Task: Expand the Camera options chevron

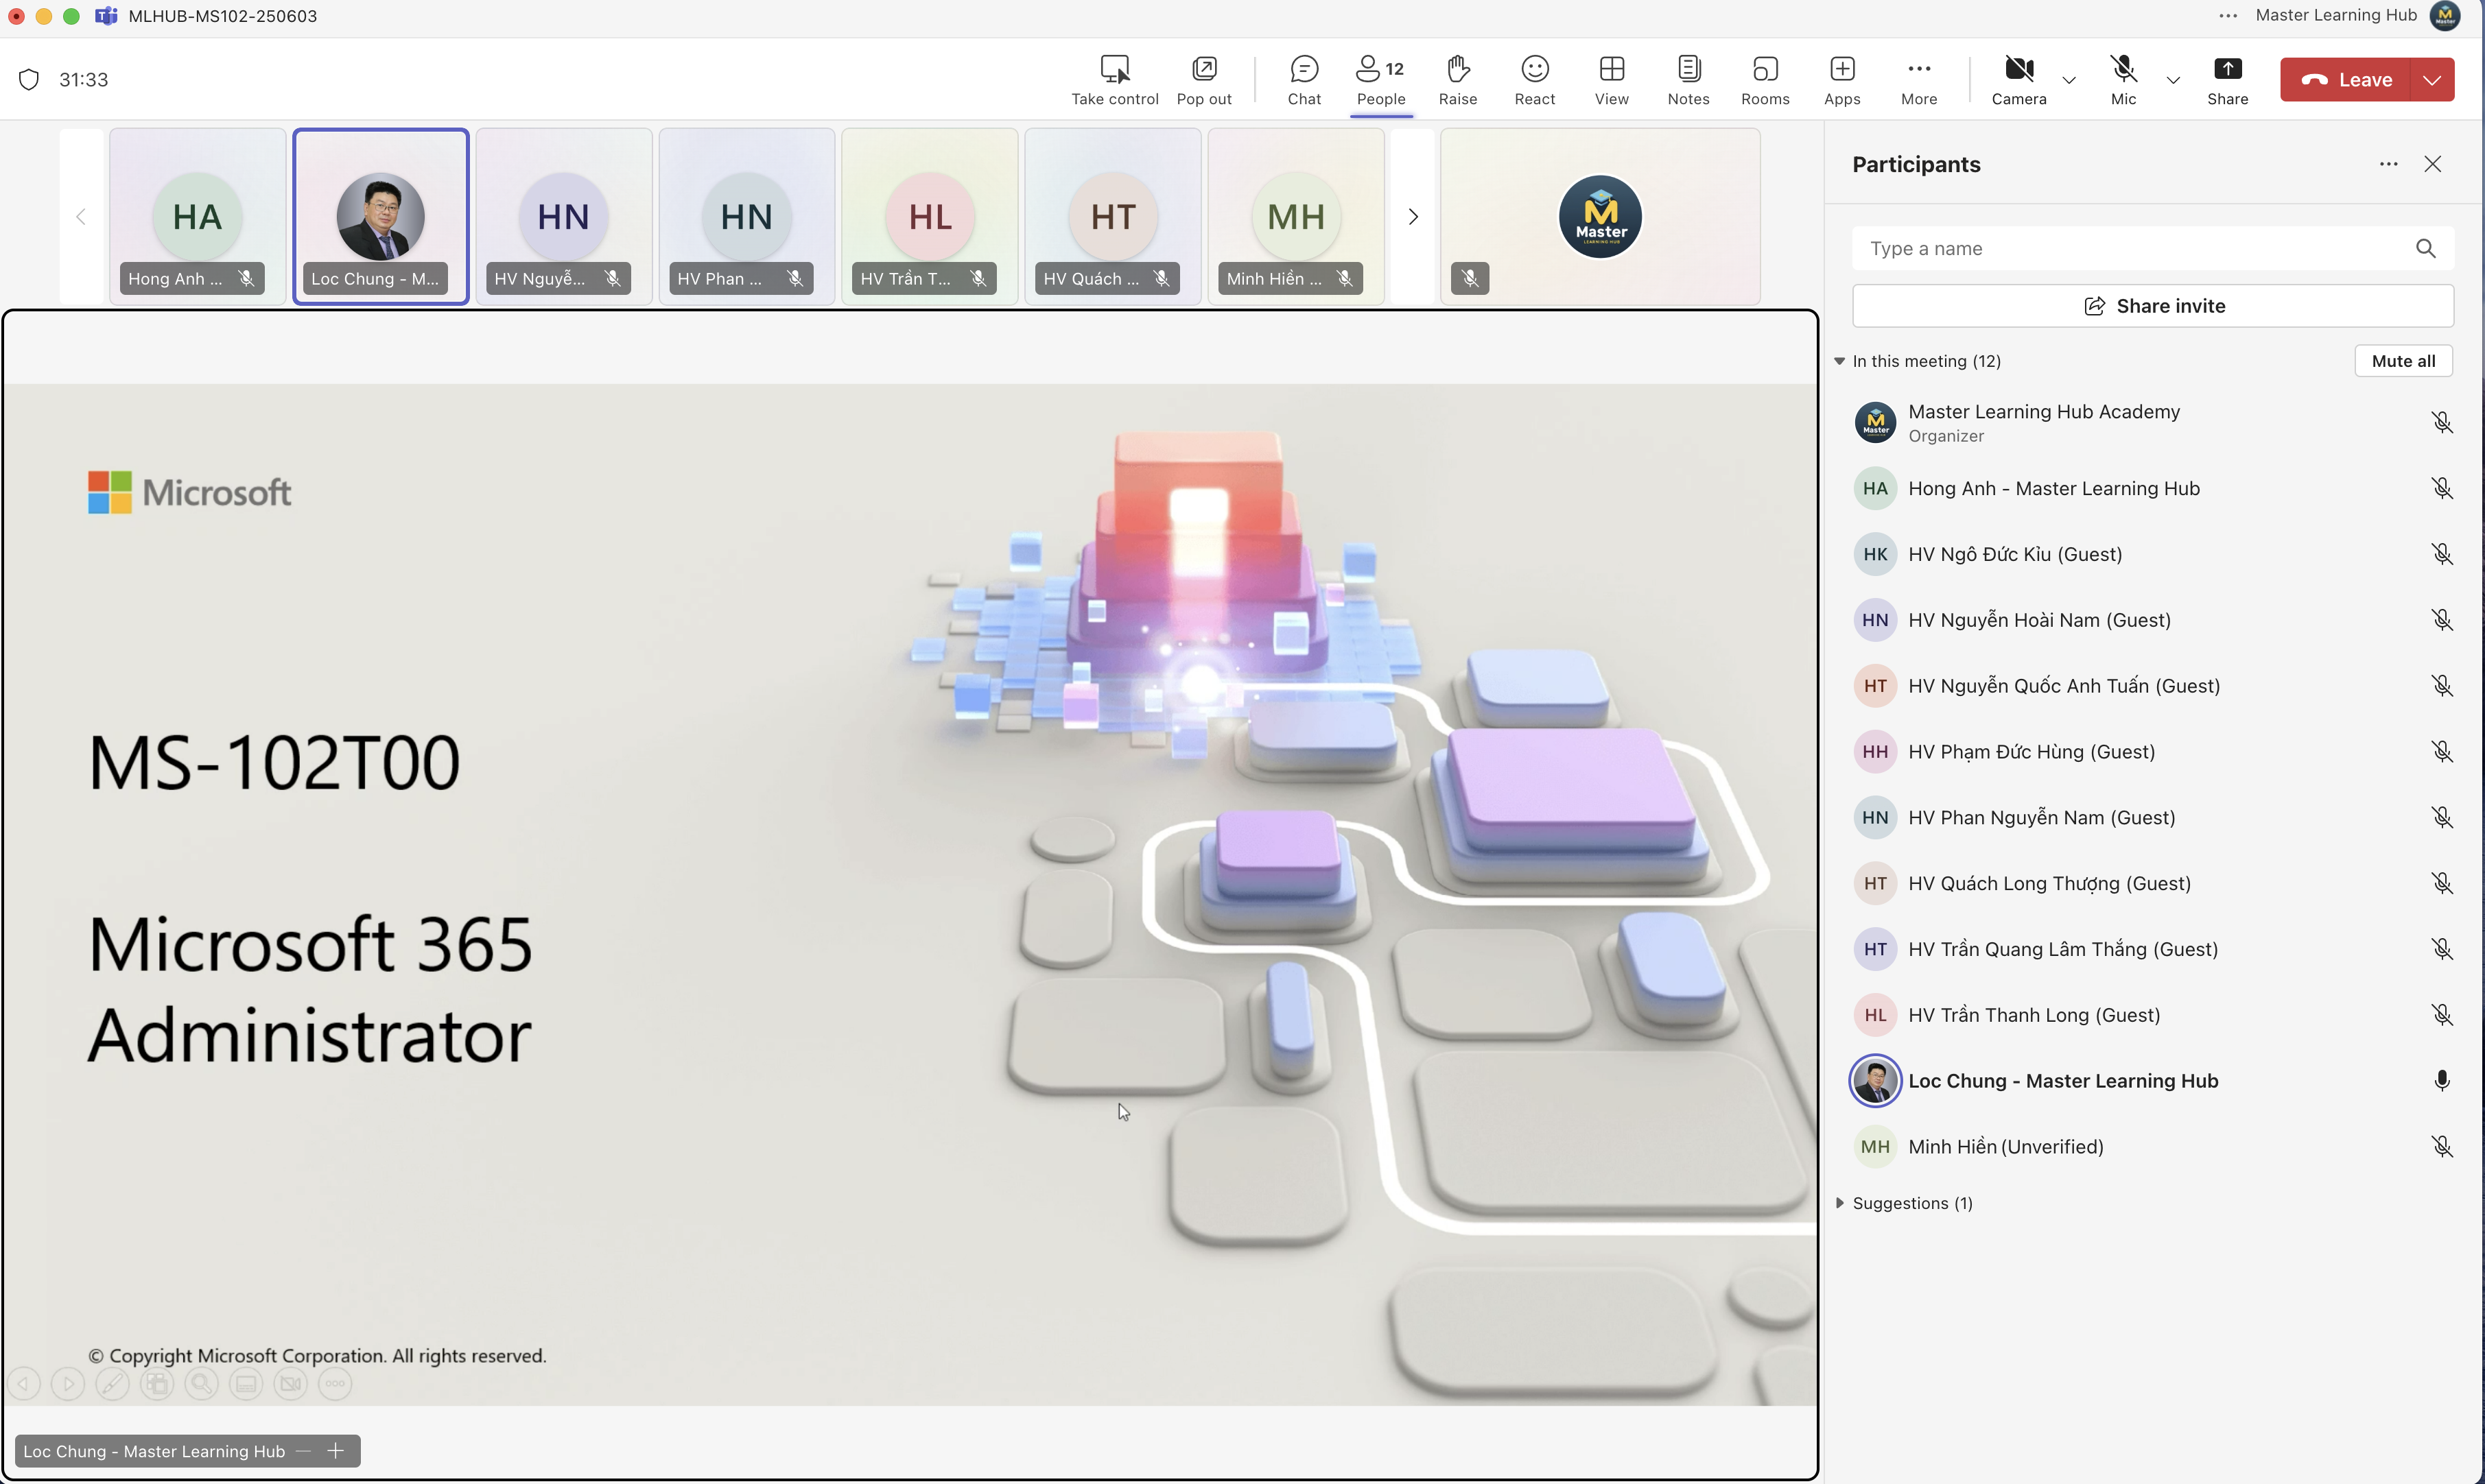Action: click(x=2069, y=80)
